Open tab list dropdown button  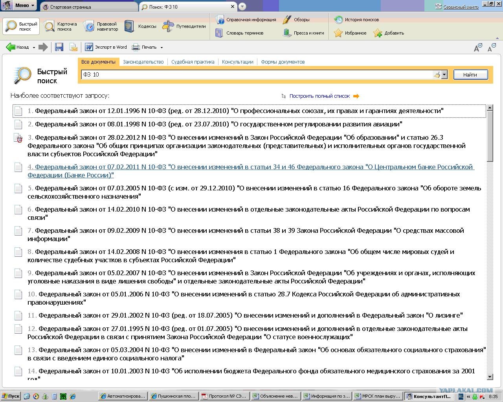(x=242, y=7)
